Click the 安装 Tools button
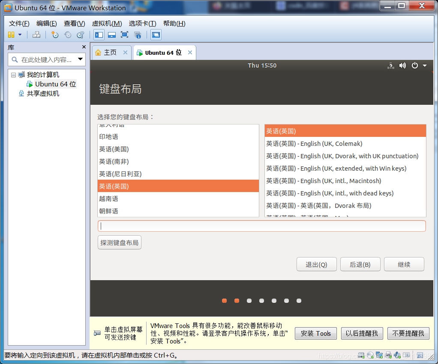This screenshot has height=364, width=438. [x=316, y=333]
